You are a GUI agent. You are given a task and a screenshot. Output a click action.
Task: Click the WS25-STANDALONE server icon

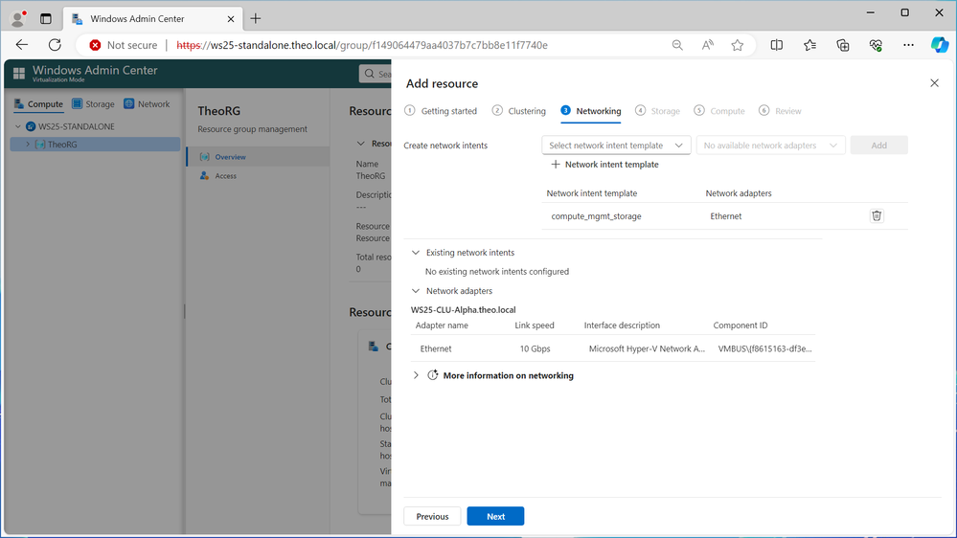pyautogui.click(x=31, y=126)
